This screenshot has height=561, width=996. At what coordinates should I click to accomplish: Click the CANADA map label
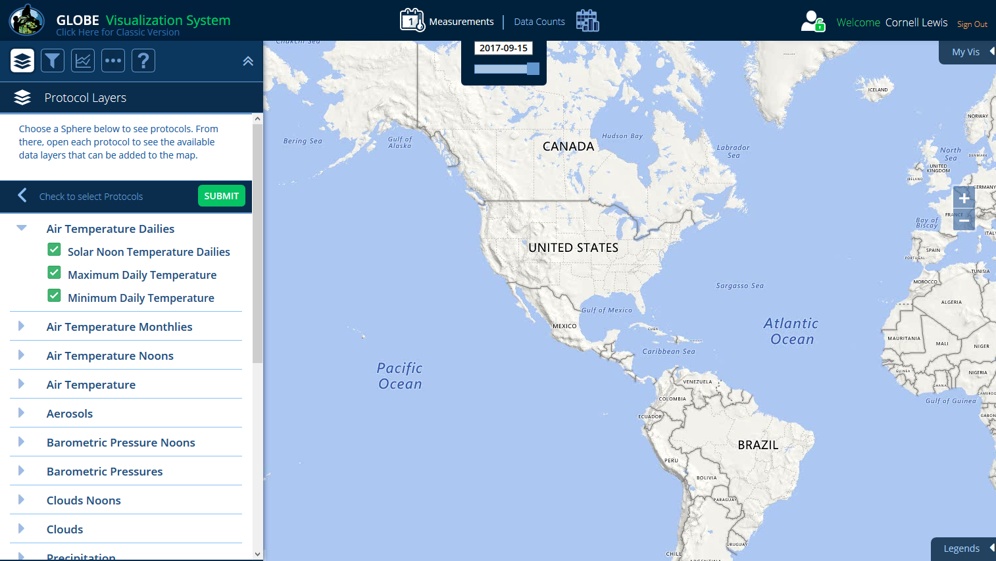click(568, 147)
